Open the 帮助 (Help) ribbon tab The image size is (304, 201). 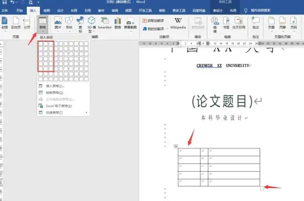pos(162,10)
